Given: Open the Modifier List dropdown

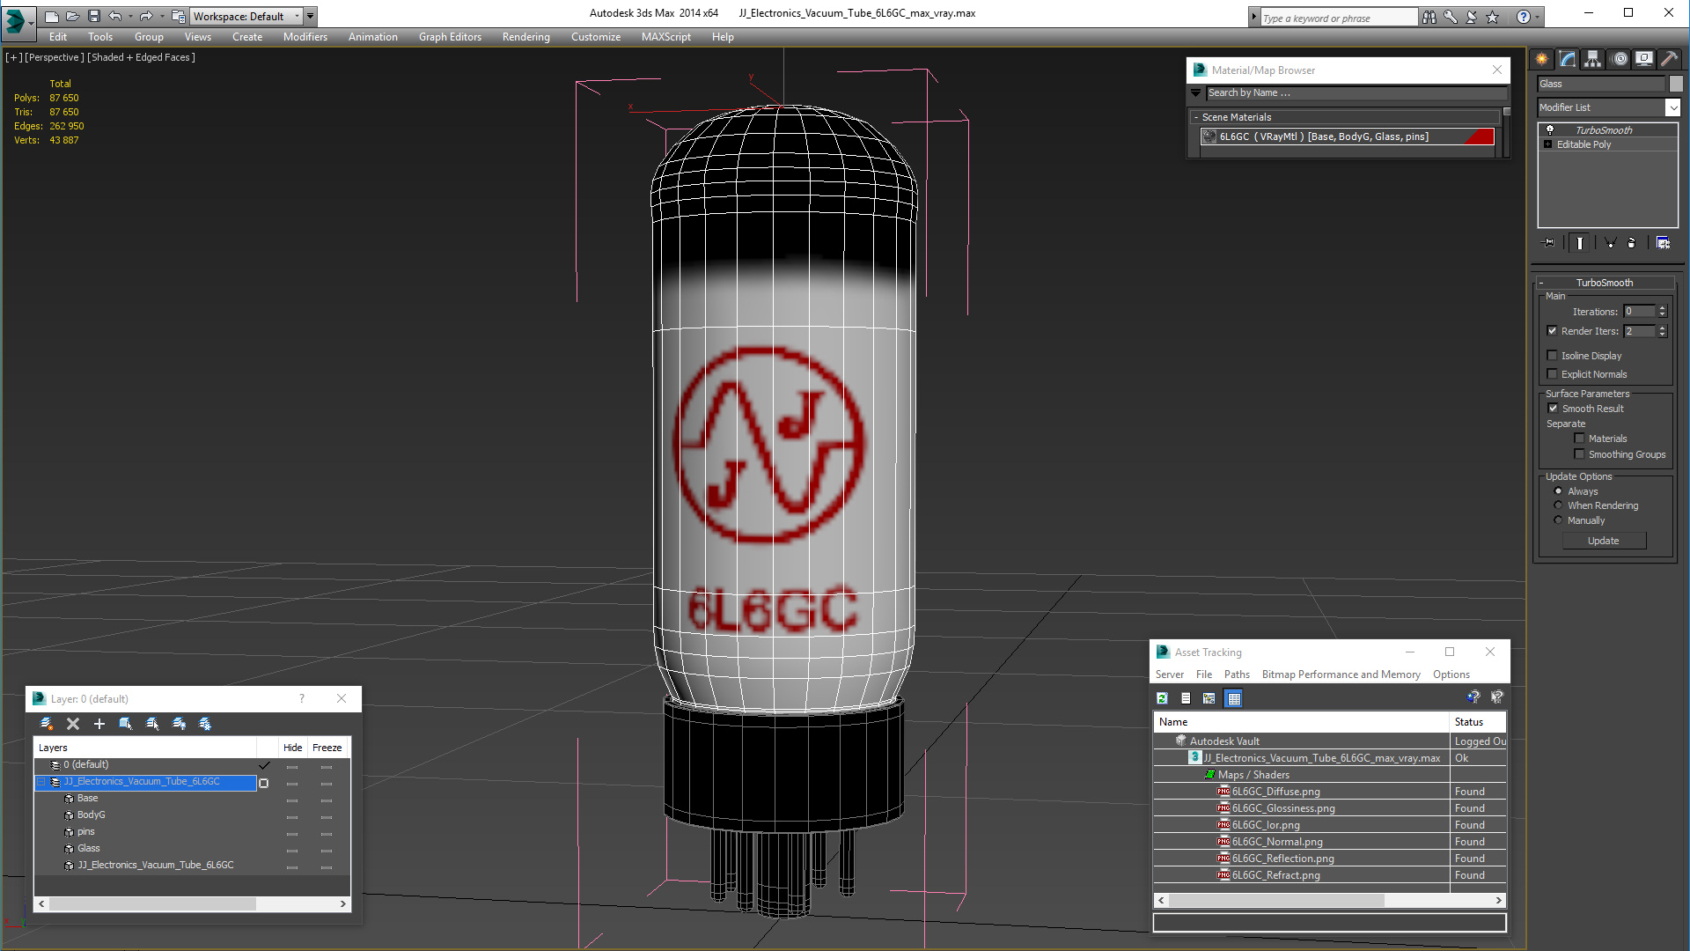Looking at the screenshot, I should click(x=1672, y=107).
